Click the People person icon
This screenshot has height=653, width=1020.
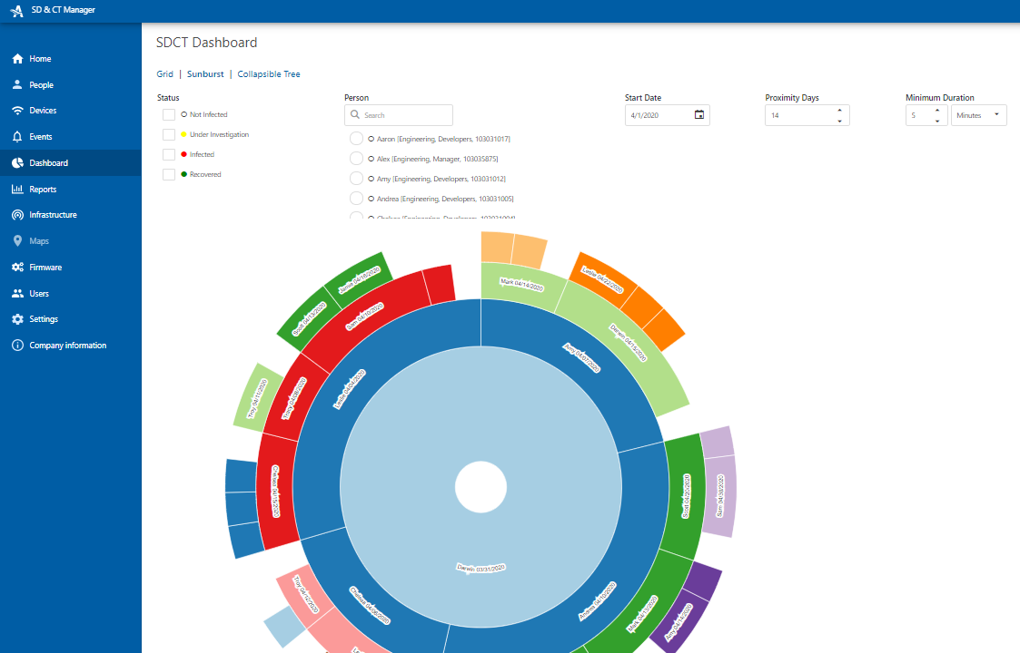pyautogui.click(x=17, y=84)
